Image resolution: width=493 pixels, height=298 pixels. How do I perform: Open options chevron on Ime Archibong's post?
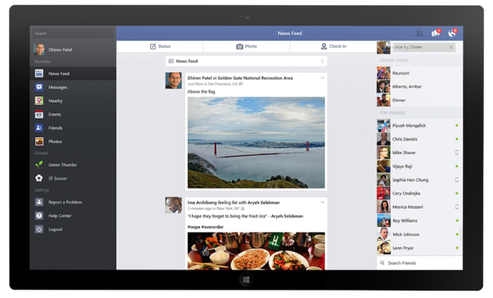[x=322, y=202]
